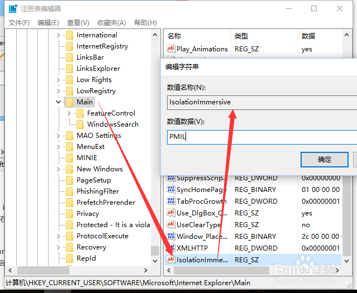Click the REG_BINARY type of SyncHomePage

point(255,190)
